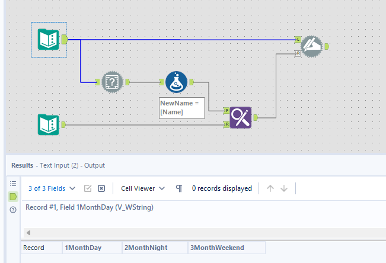Click the deselect all fields X icon
The width and height of the screenshot is (386, 263).
point(101,188)
